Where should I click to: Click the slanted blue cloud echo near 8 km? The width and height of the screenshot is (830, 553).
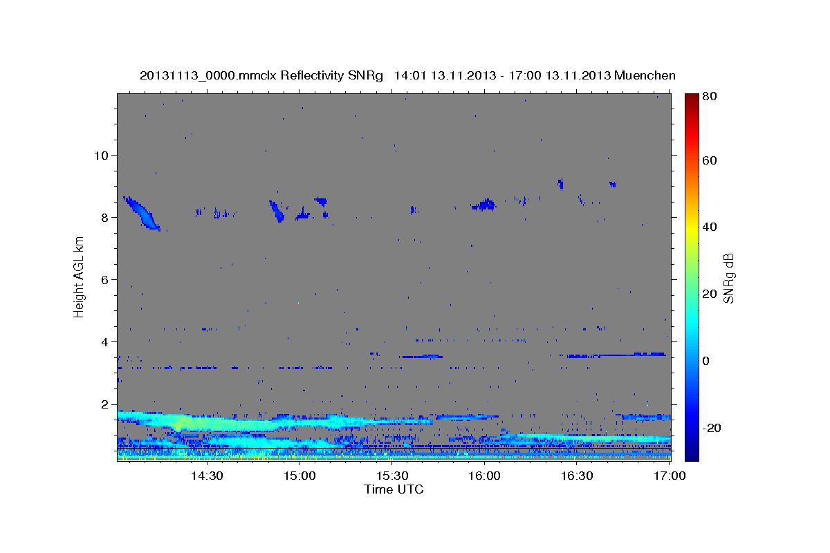[143, 213]
